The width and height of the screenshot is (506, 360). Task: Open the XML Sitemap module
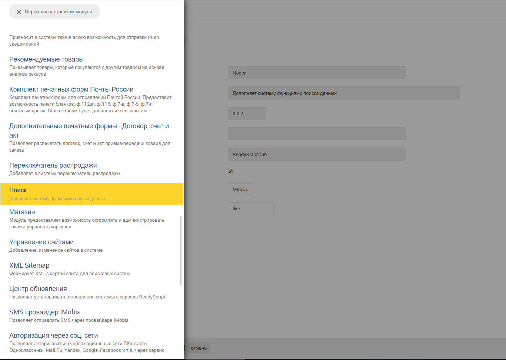pos(29,265)
